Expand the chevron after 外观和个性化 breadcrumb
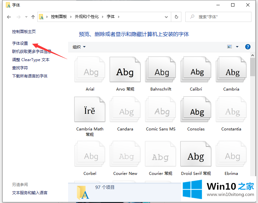This screenshot has width=258, height=203. coord(102,17)
